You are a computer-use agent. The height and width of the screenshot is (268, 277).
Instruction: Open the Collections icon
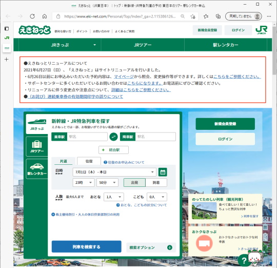coord(218,16)
